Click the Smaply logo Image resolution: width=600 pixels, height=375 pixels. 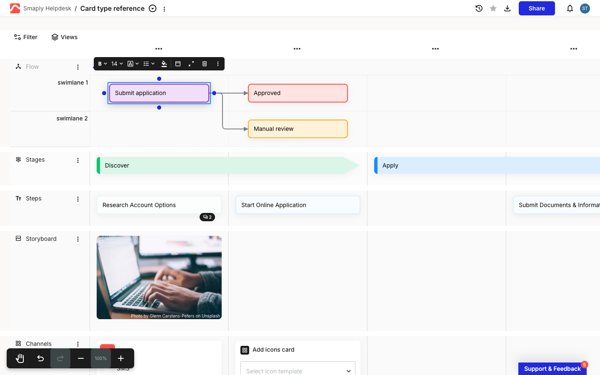click(x=15, y=8)
